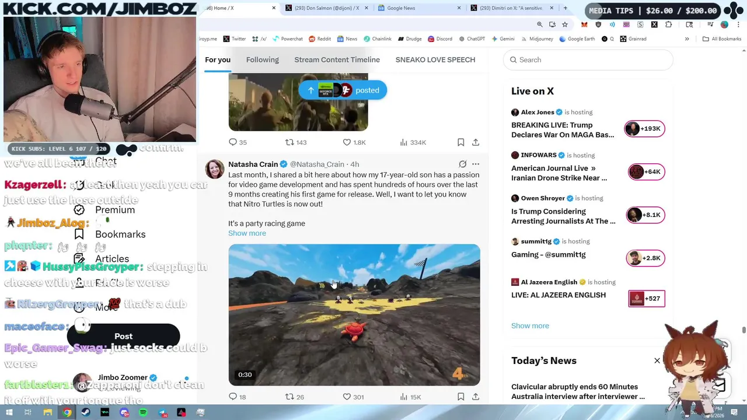View analytics on the post with 334K views
747x420 pixels.
tap(413, 142)
